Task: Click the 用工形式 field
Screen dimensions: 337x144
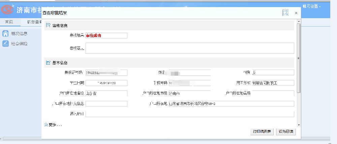Action: [x=273, y=83]
